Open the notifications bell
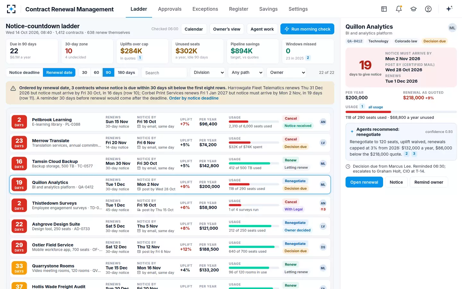This screenshot has height=289, width=462. [x=399, y=9]
